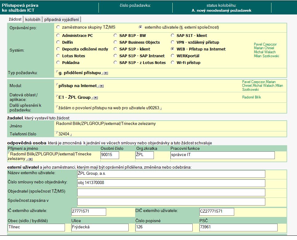Expand the Příjmení a jméno dropdown
Image resolution: width=297 pixels, height=240 pixels.
[x=30, y=159]
